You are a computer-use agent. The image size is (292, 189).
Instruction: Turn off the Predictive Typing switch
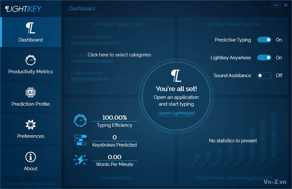tap(264, 40)
